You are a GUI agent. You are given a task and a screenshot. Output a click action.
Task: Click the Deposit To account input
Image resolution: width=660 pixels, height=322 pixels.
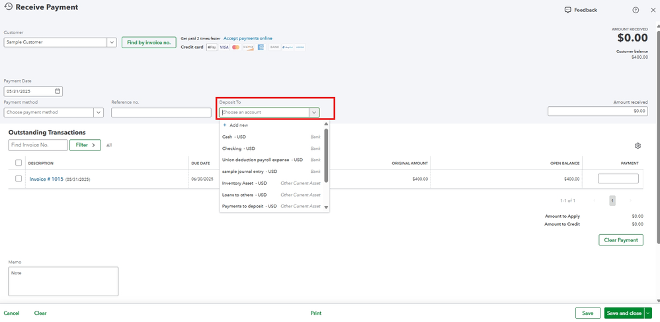265,113
